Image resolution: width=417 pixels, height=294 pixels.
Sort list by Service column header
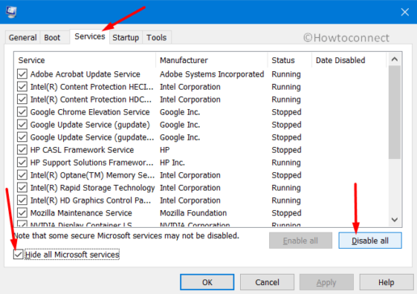(85, 60)
